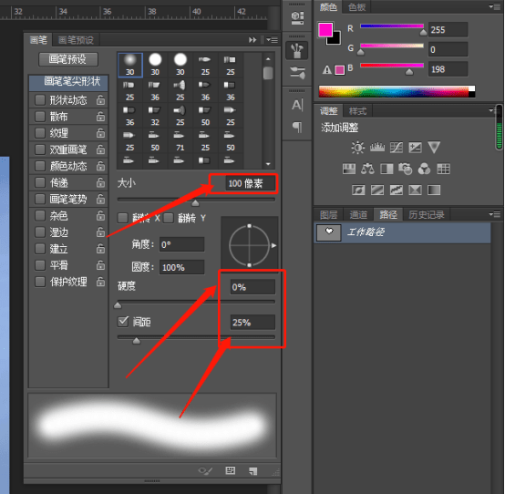The image size is (505, 494).
Task: Click the Color Balance adjustment icon
Action: coord(367,169)
